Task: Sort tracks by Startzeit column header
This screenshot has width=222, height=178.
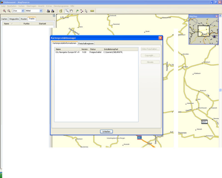Action: (42, 24)
